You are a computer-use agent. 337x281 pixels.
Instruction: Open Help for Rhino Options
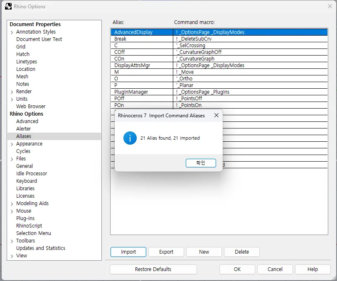pos(313,269)
